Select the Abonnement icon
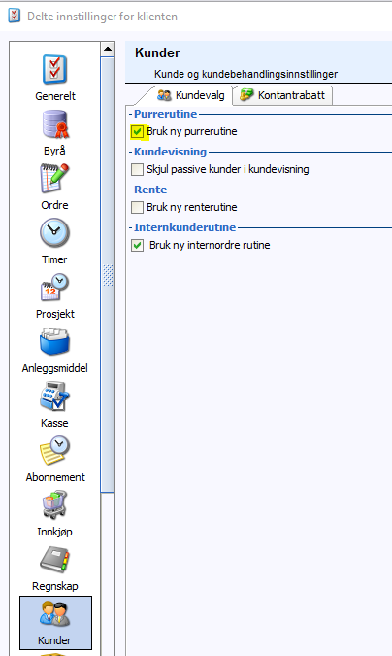 tap(54, 451)
